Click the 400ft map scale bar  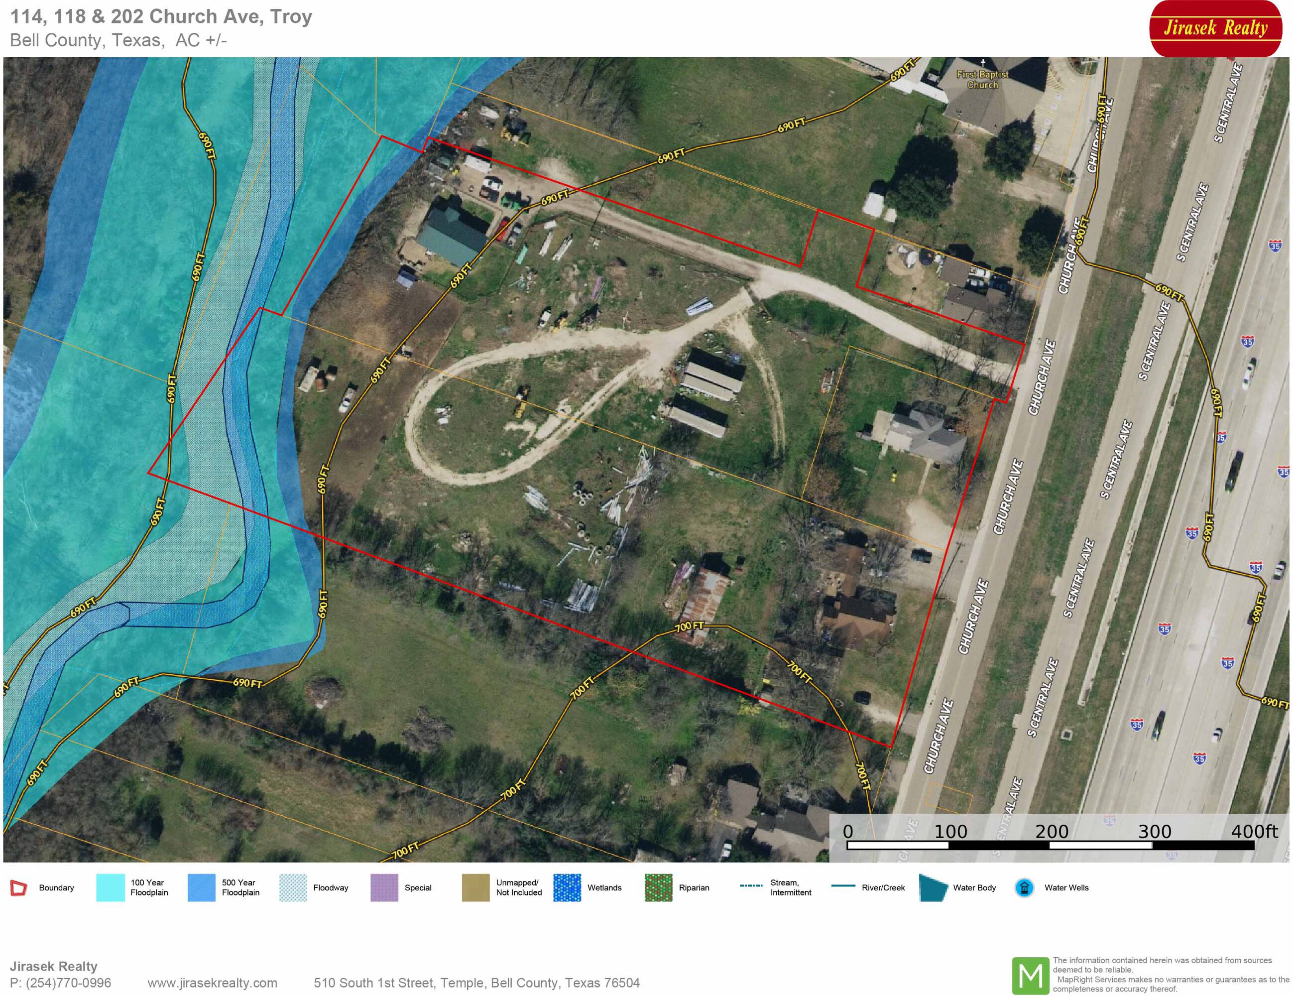point(1050,845)
